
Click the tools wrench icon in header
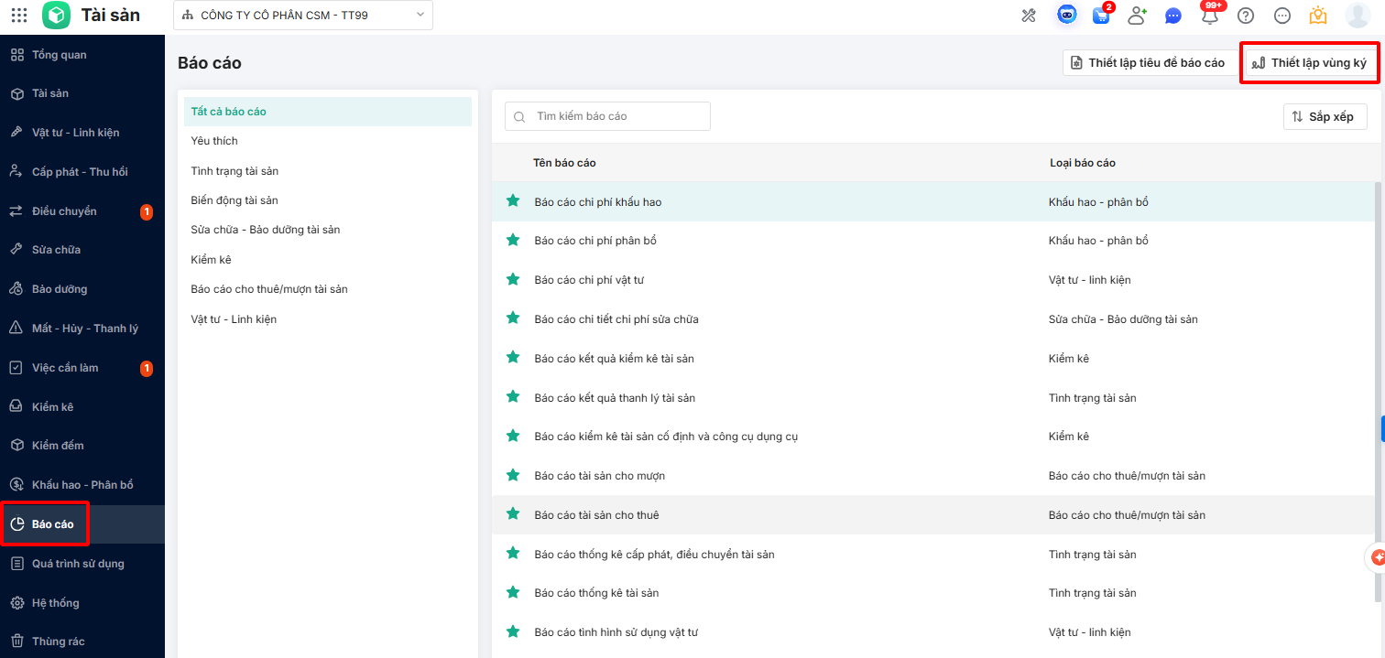pyautogui.click(x=1029, y=16)
